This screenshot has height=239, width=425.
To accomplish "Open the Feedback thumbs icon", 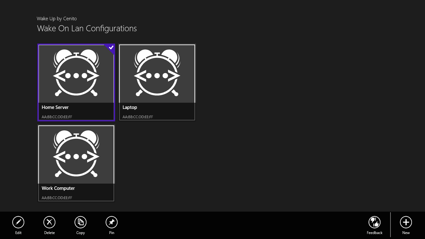I will pos(375,222).
